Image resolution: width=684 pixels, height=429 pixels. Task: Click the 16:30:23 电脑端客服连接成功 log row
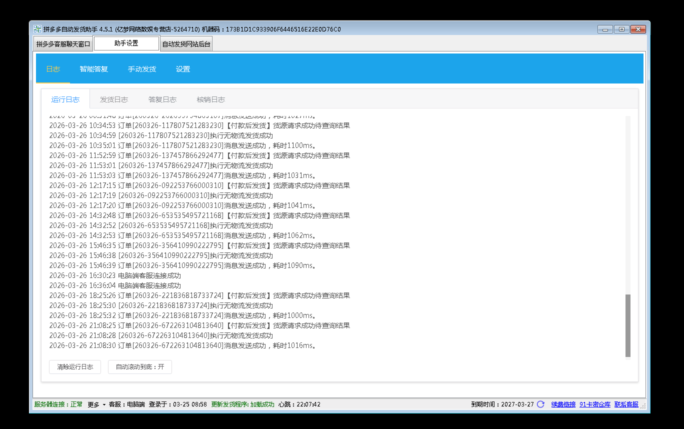click(115, 275)
